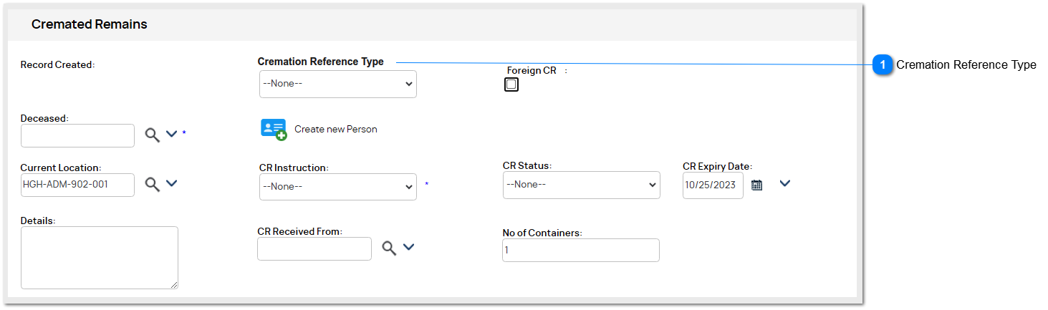Click the Deceased lookup magnifier icon
Viewport: 1048px width, 310px height.
point(153,135)
